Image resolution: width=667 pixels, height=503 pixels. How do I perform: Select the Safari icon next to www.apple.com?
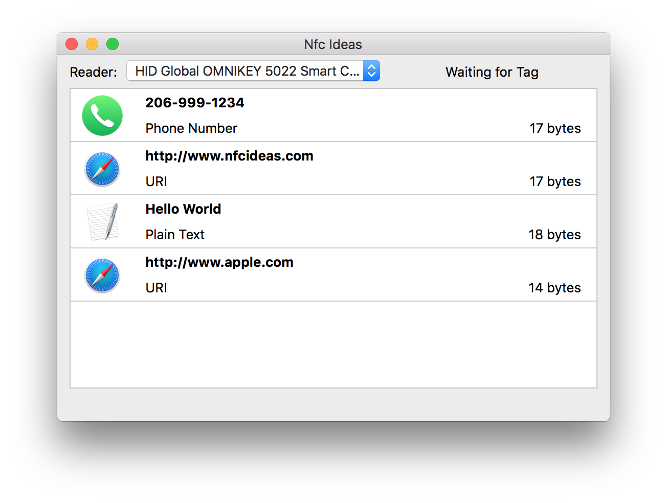(102, 275)
